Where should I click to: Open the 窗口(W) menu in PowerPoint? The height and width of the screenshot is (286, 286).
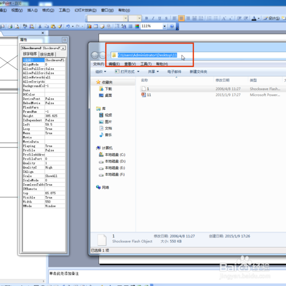(x=108, y=10)
